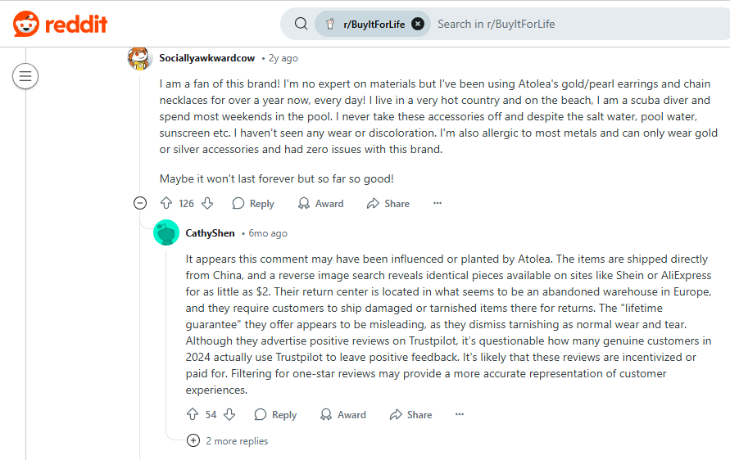The width and height of the screenshot is (730, 460).
Task: Open CathyShen's profile link
Action: [210, 233]
